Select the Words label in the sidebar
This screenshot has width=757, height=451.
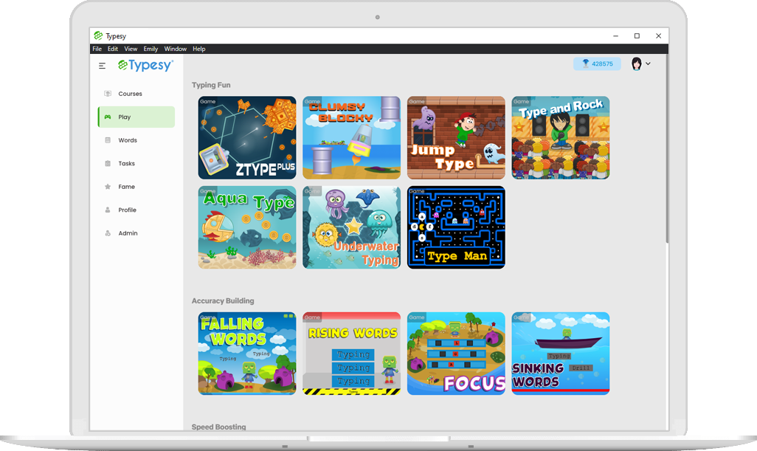pos(128,140)
